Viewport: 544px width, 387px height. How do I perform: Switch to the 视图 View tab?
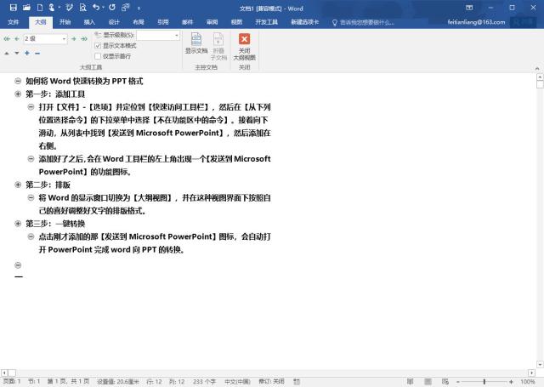236,22
